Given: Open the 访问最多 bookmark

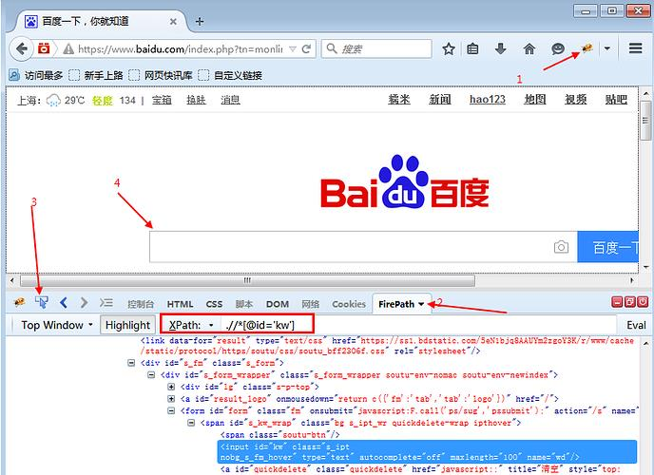Looking at the screenshot, I should pos(36,75).
